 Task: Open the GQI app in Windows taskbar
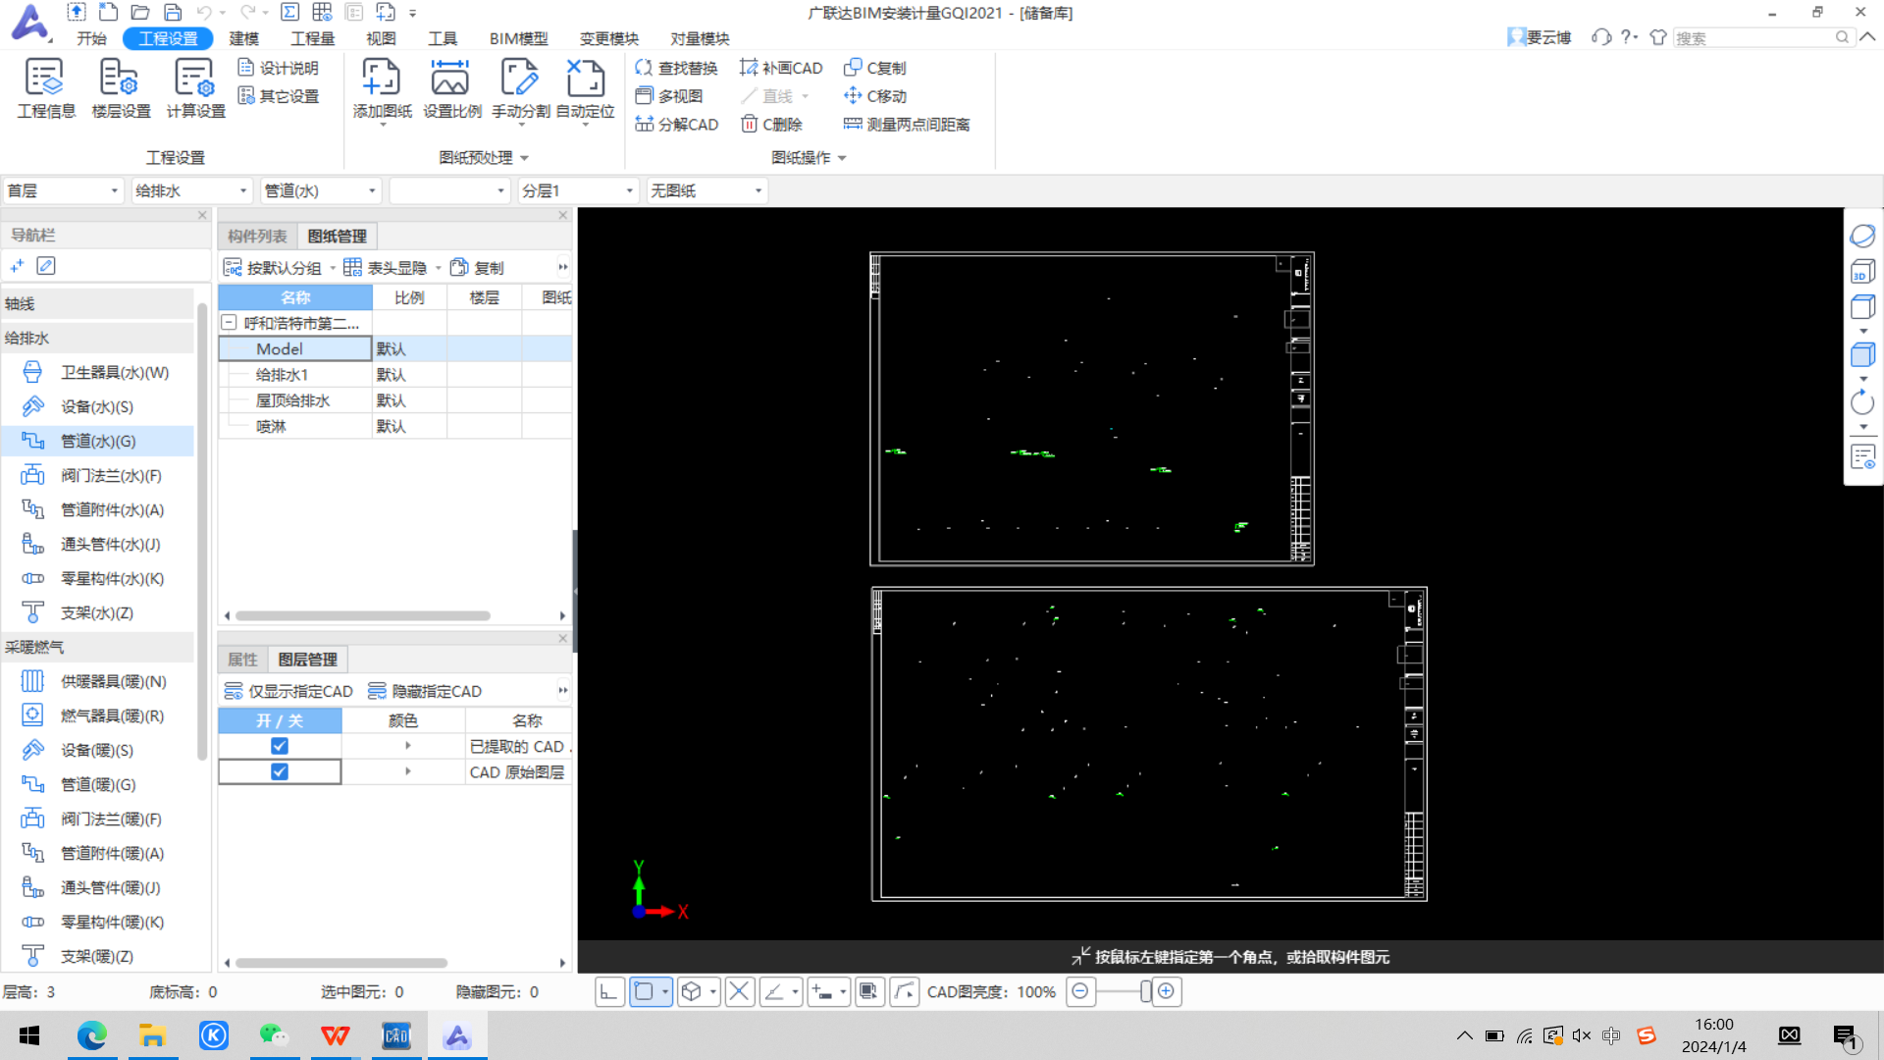coord(457,1035)
